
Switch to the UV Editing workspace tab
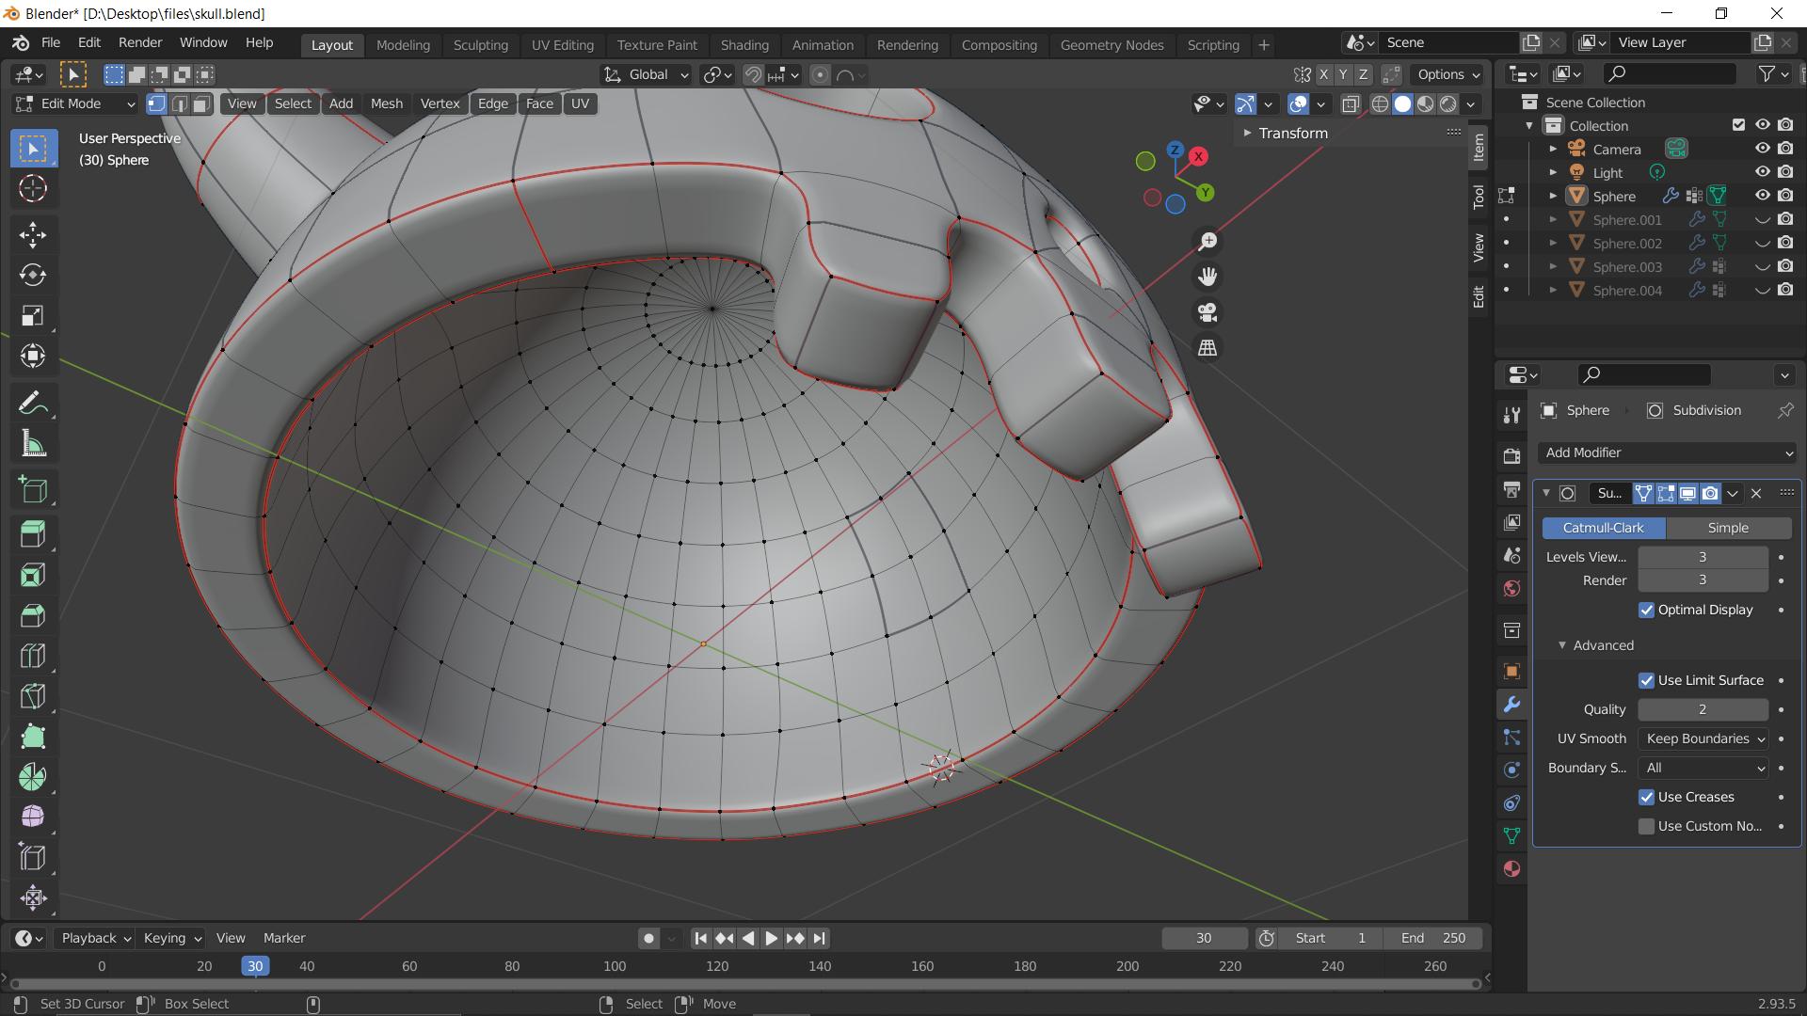(x=563, y=45)
